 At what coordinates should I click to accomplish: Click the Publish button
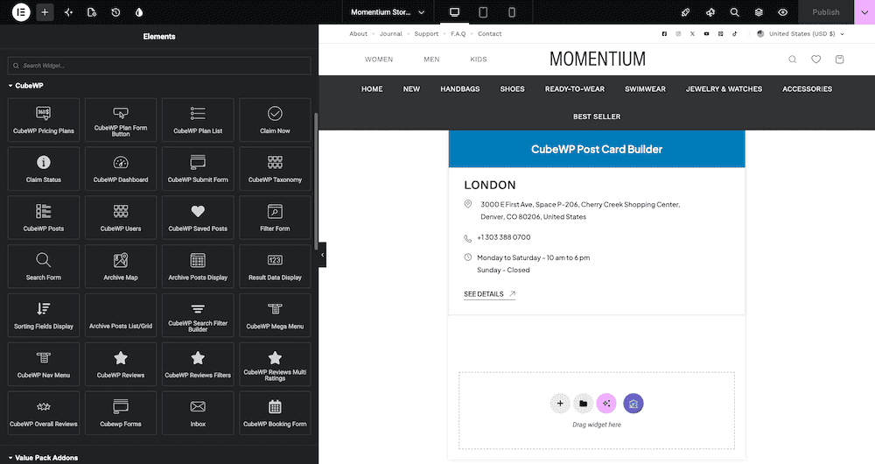click(826, 11)
